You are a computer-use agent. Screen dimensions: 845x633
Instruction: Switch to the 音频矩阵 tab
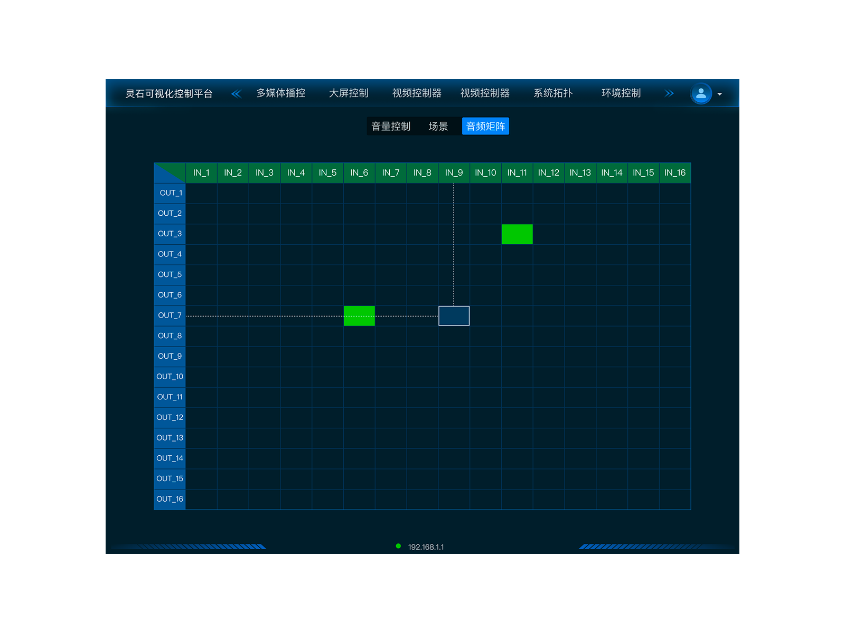[485, 126]
